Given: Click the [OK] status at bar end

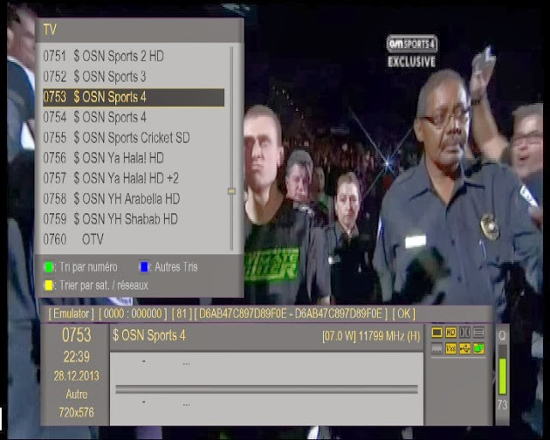Looking at the screenshot, I should tap(404, 314).
